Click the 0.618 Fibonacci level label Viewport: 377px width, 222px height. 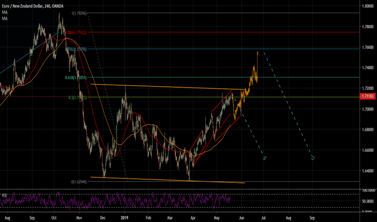(76, 77)
